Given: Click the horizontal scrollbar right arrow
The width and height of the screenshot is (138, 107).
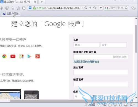Looking at the screenshot, I should (x=133, y=101).
